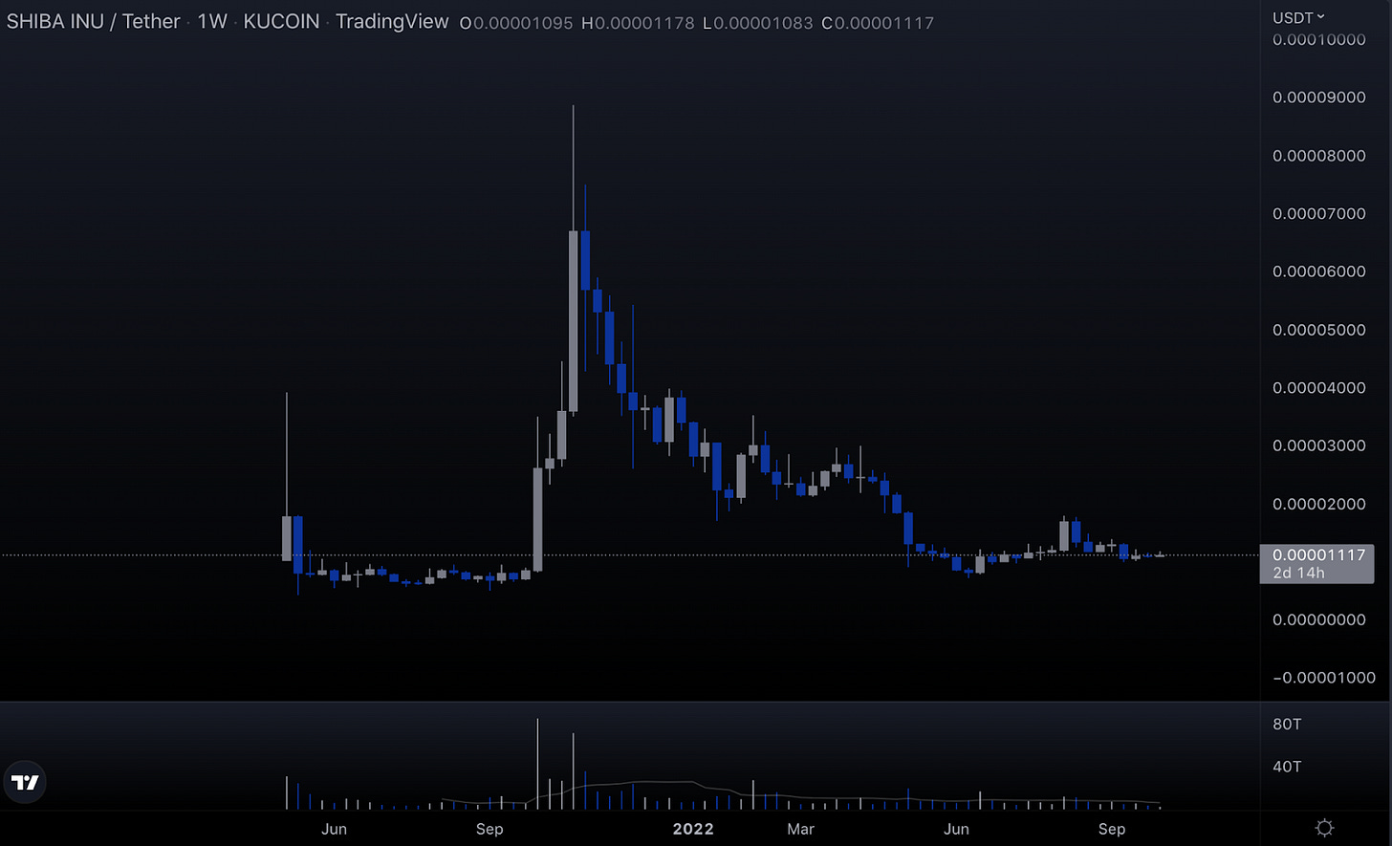Click the current price label 0.00001117

[x=1316, y=564]
